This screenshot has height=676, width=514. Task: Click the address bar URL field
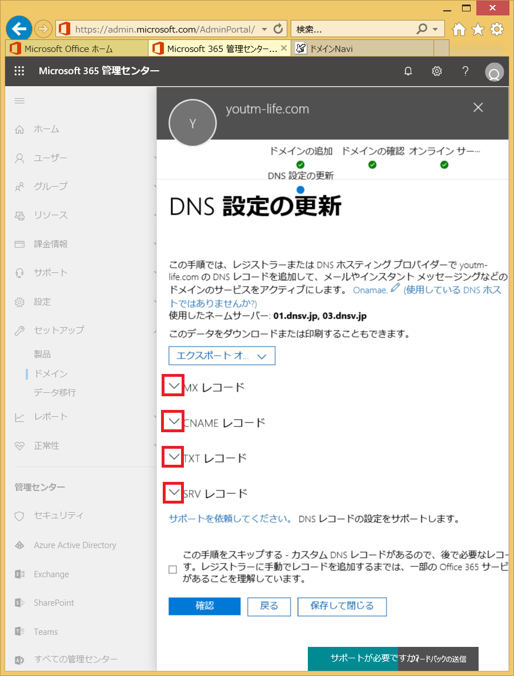[x=164, y=29]
